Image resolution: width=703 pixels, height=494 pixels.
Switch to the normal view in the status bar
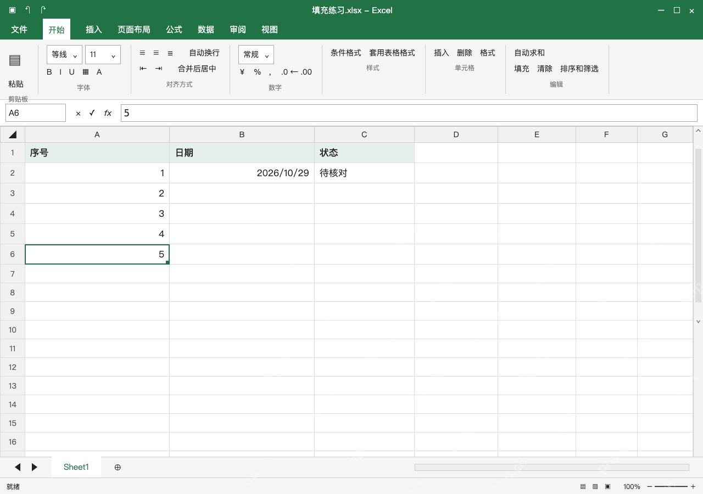[583, 487]
